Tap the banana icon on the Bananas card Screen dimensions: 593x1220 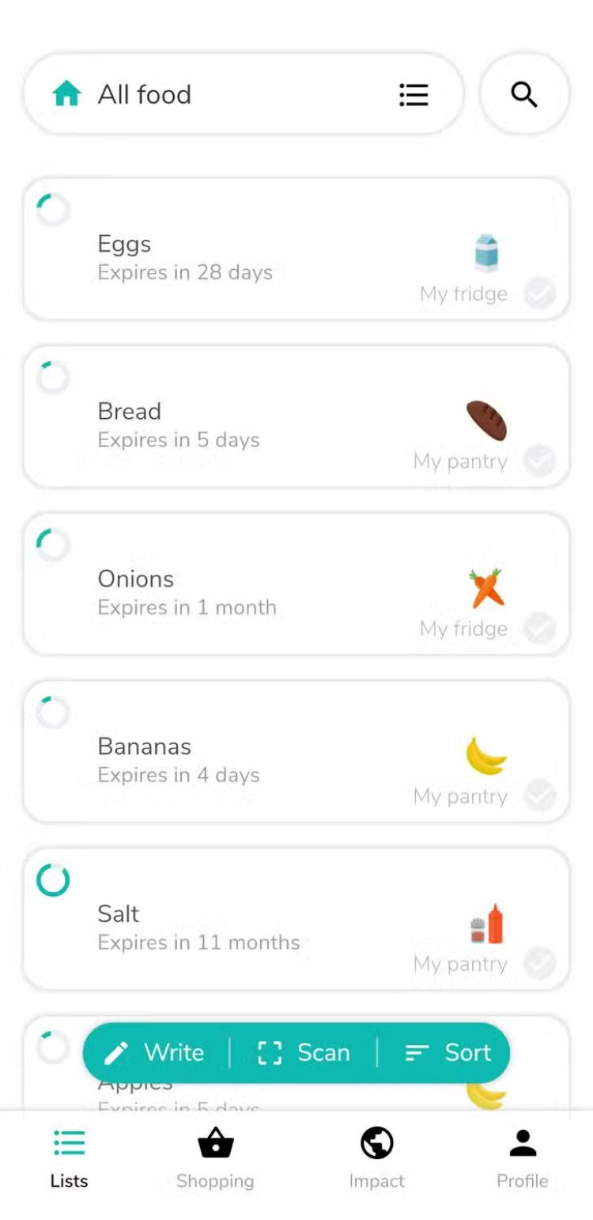click(x=485, y=755)
